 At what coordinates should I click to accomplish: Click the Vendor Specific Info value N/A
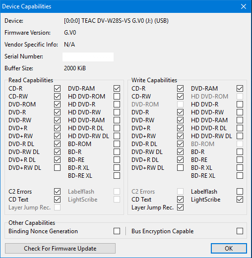(69, 45)
